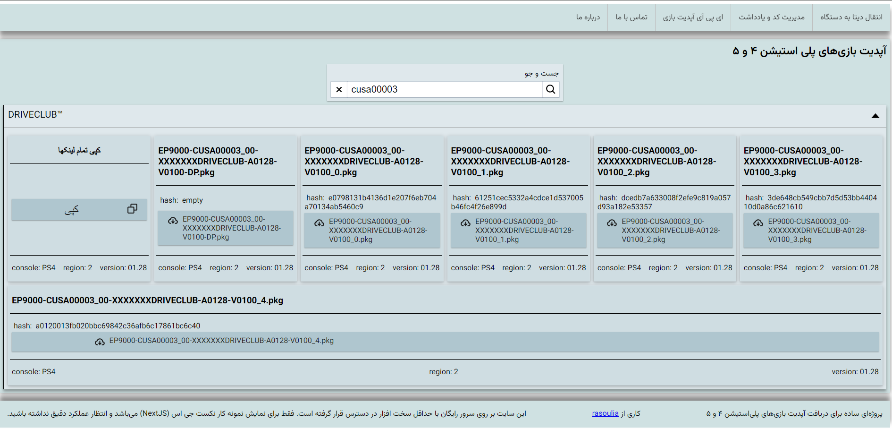Viewport: 892px width, 429px height.
Task: Click cloud download icon for V0100_3.pkg
Action: (x=758, y=223)
